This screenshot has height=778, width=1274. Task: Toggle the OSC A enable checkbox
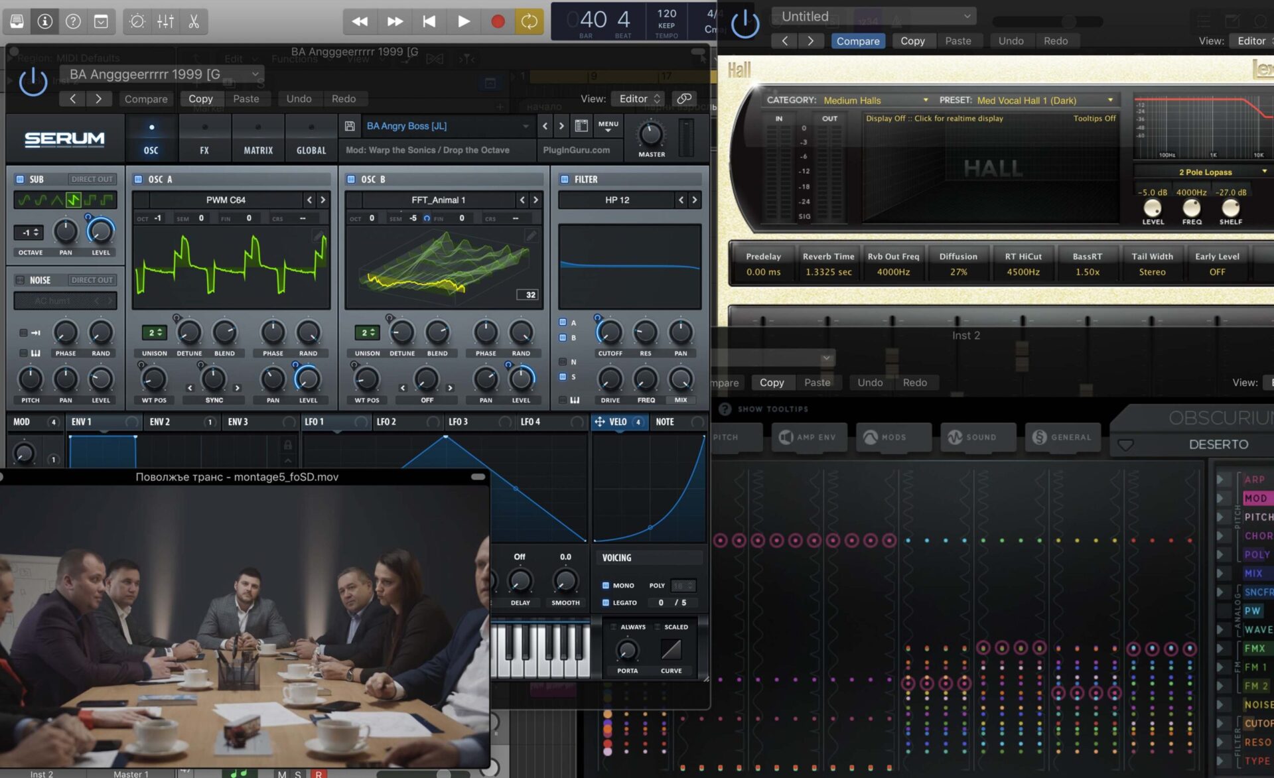pos(138,179)
